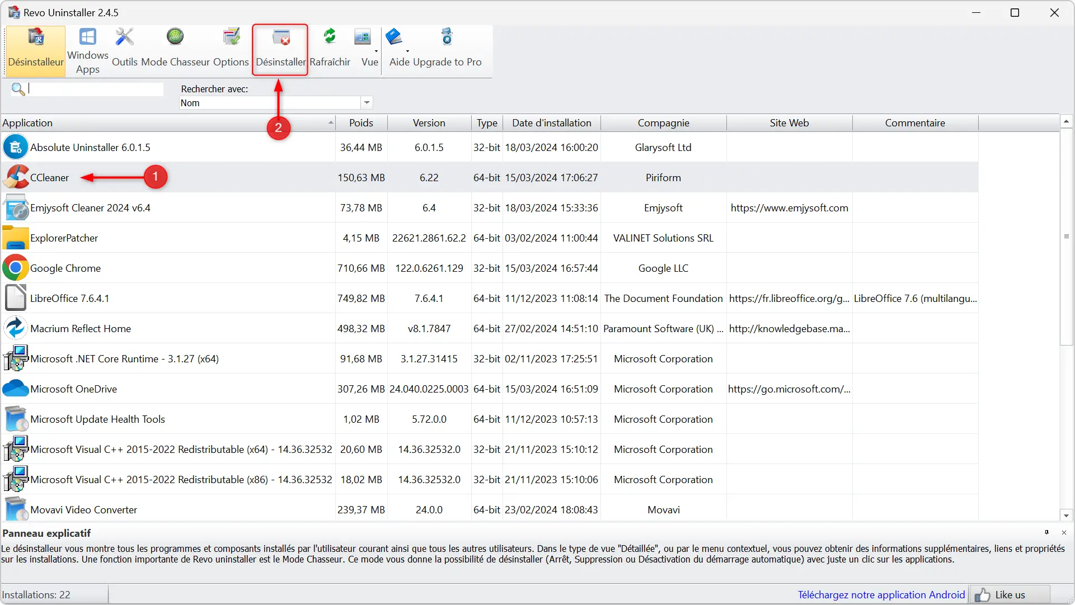Click Movavi Video Converter size 239,37 MB
Viewport: 1075px width, 605px height.
[361, 510]
